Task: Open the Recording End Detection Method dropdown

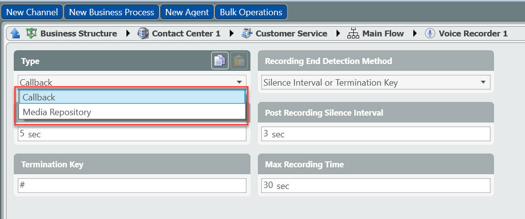Action: [x=483, y=83]
